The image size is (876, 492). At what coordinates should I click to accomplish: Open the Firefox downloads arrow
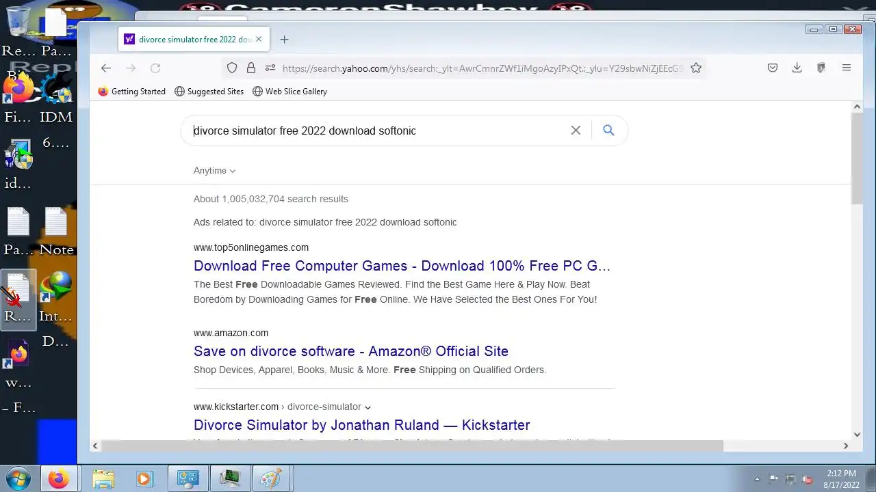point(797,68)
